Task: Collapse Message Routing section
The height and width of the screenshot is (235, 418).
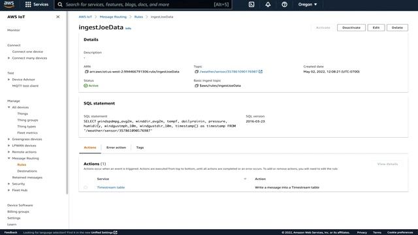Action: tap(8, 158)
